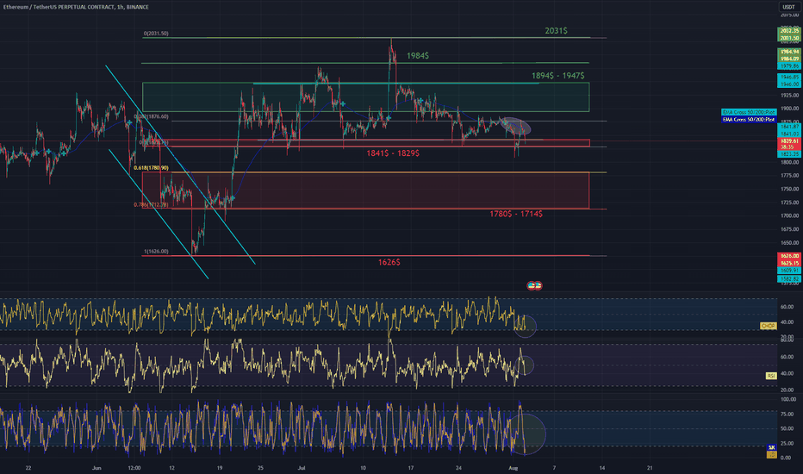The width and height of the screenshot is (803, 474).
Task: Click the dark blue EMA Cross 50/200:Plot label
Action: pyautogui.click(x=748, y=120)
